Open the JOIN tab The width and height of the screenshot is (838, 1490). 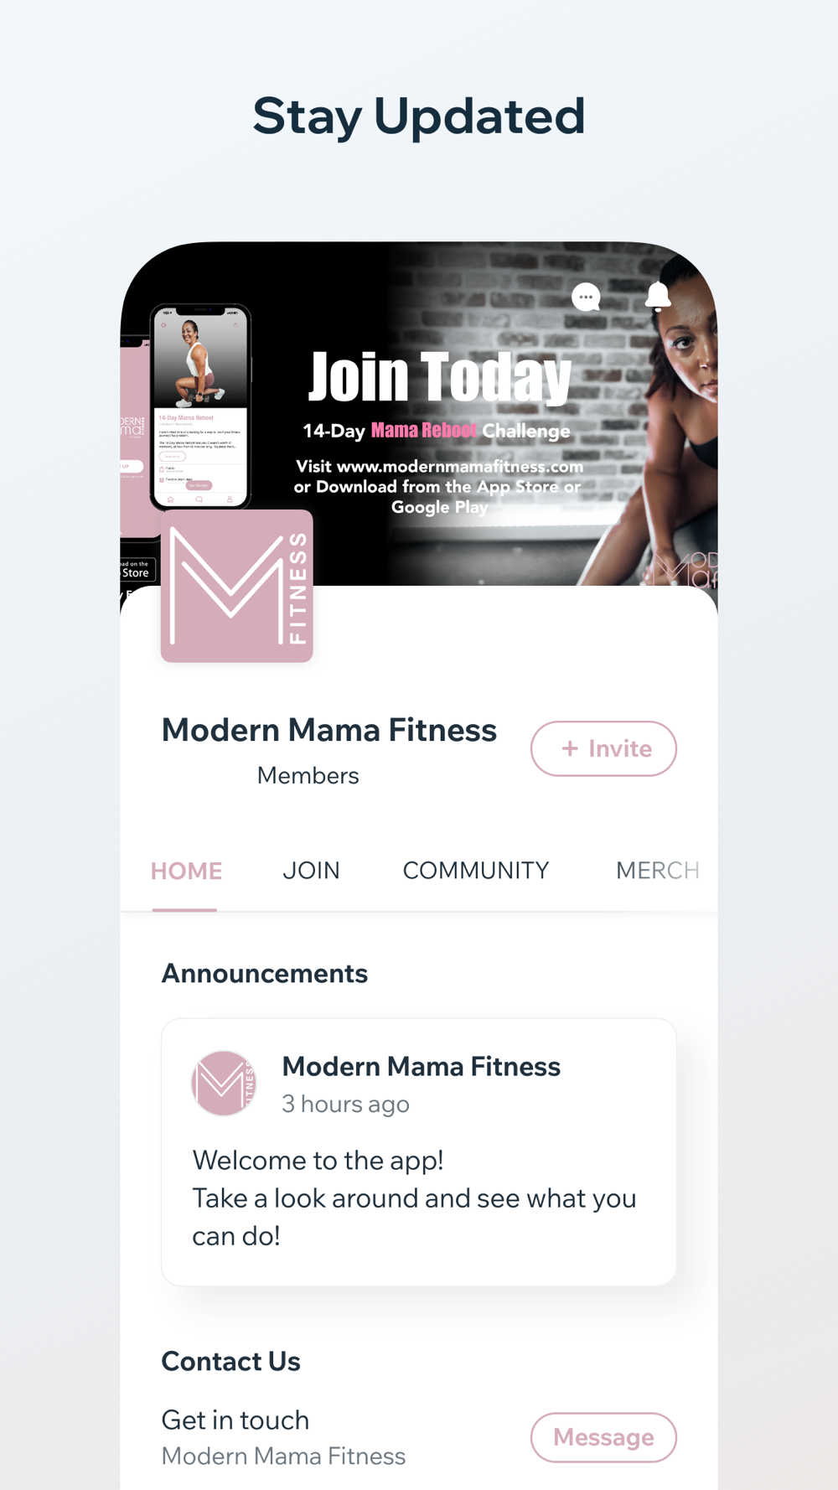[311, 871]
